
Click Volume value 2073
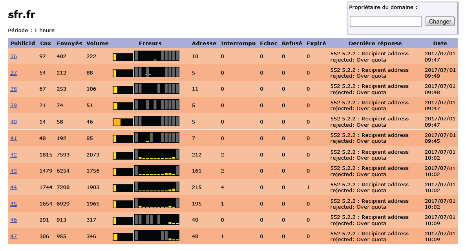coord(93,155)
